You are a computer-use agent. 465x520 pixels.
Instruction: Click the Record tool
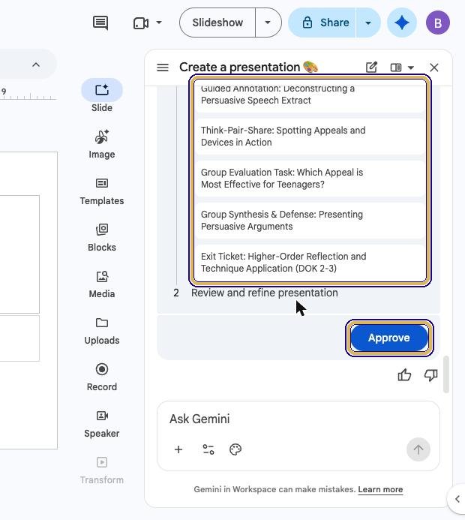pos(102,377)
